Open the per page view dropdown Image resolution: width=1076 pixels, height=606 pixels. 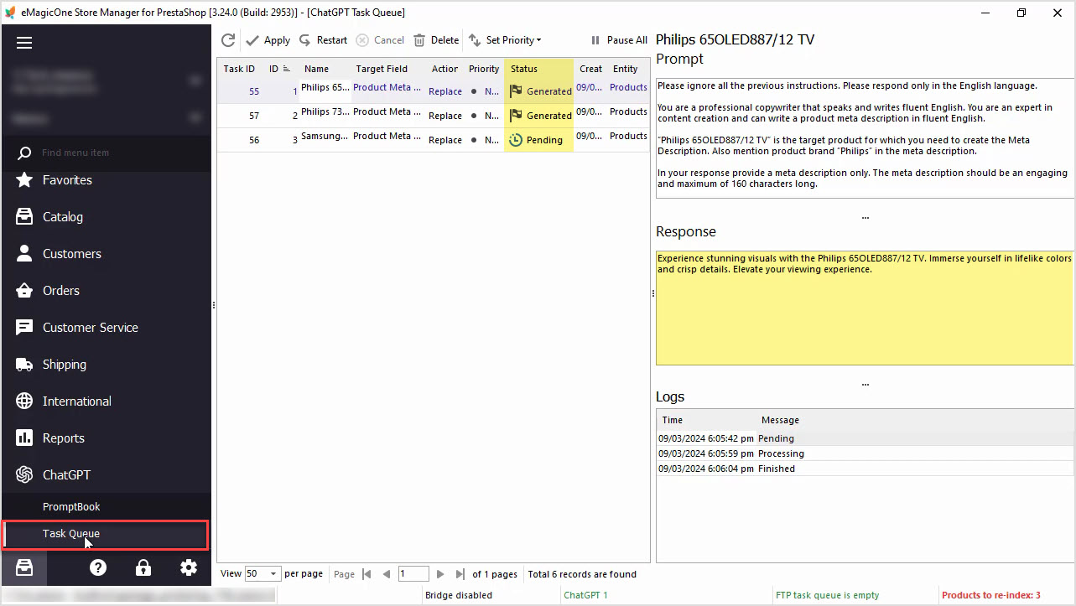click(x=263, y=574)
